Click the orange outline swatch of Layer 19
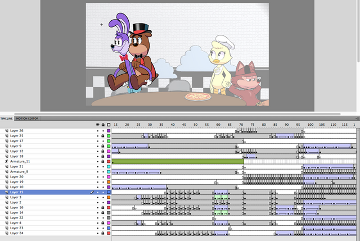 109,182
